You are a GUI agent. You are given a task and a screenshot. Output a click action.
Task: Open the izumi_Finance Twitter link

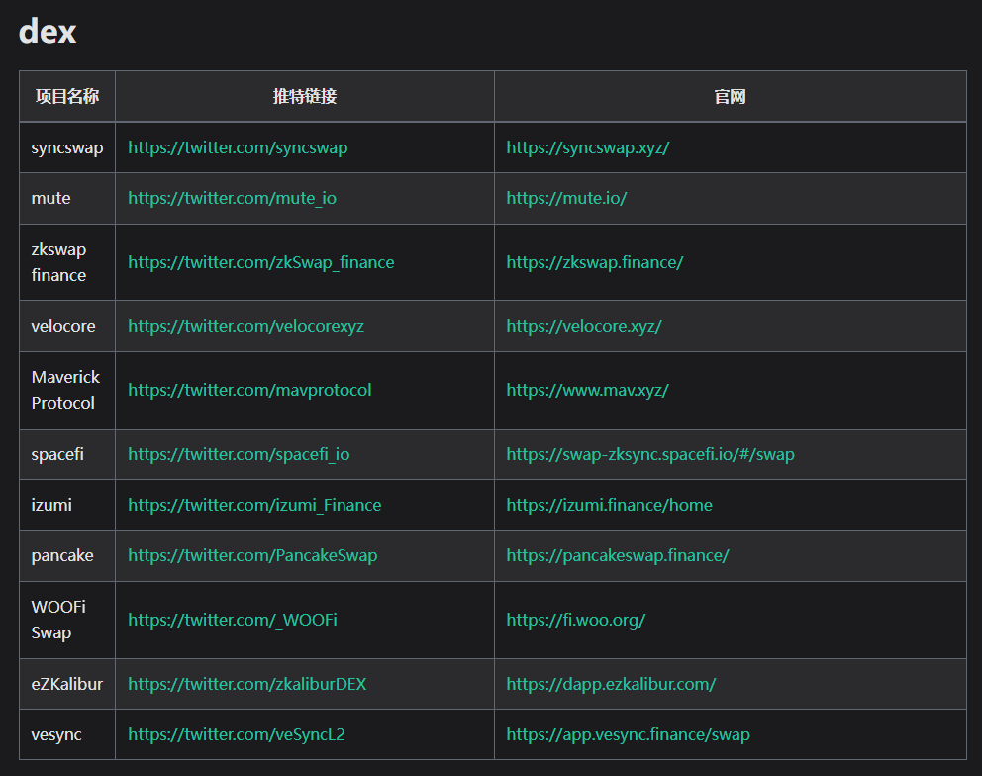click(254, 506)
